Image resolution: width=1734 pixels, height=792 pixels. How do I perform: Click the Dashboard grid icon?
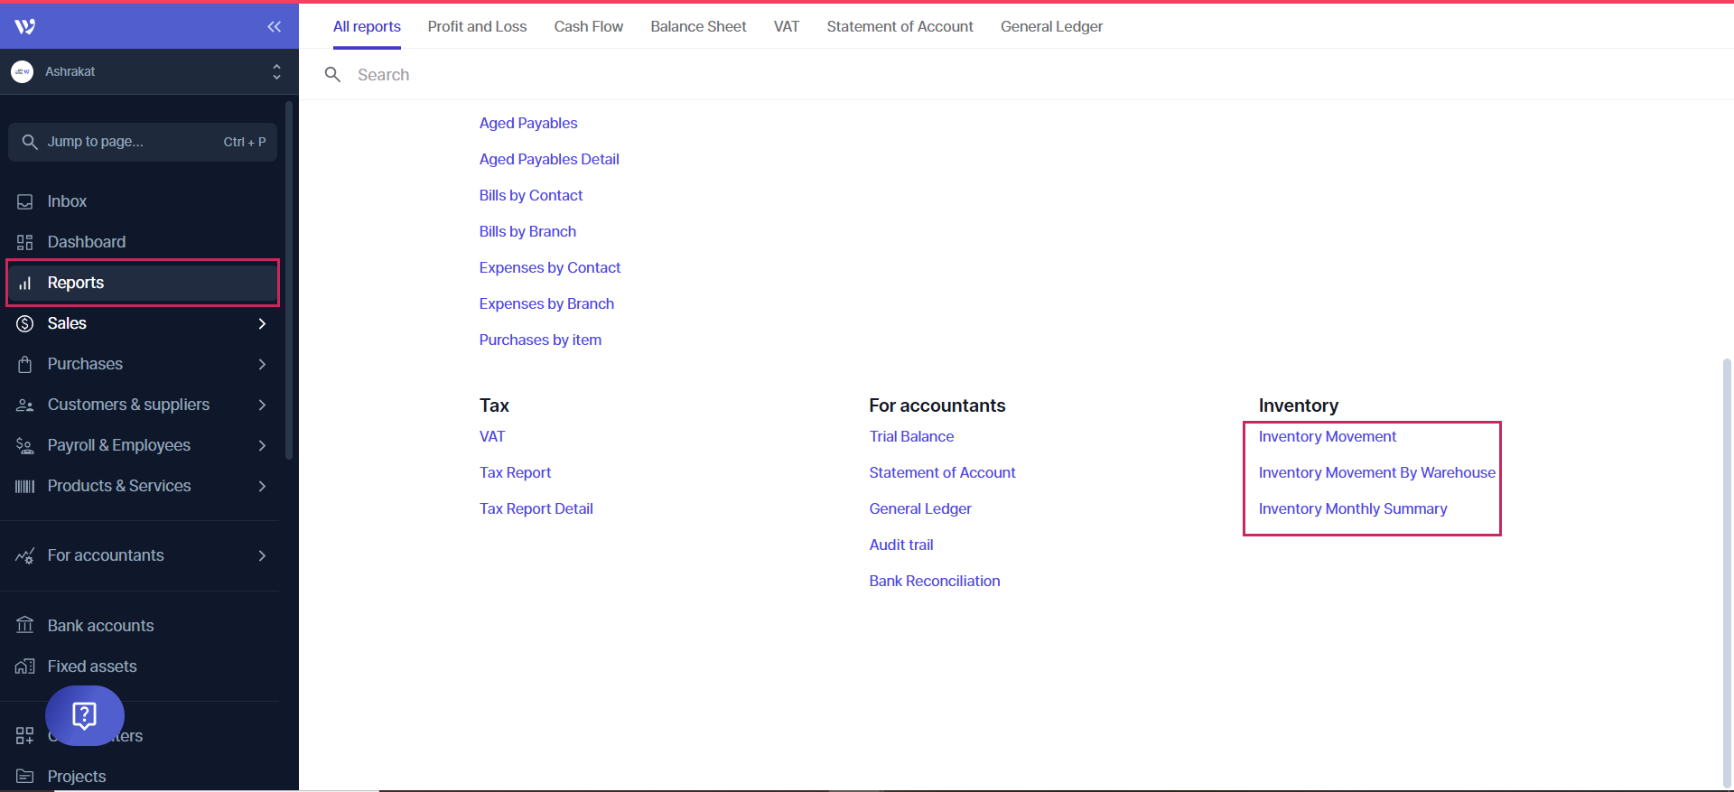[25, 242]
